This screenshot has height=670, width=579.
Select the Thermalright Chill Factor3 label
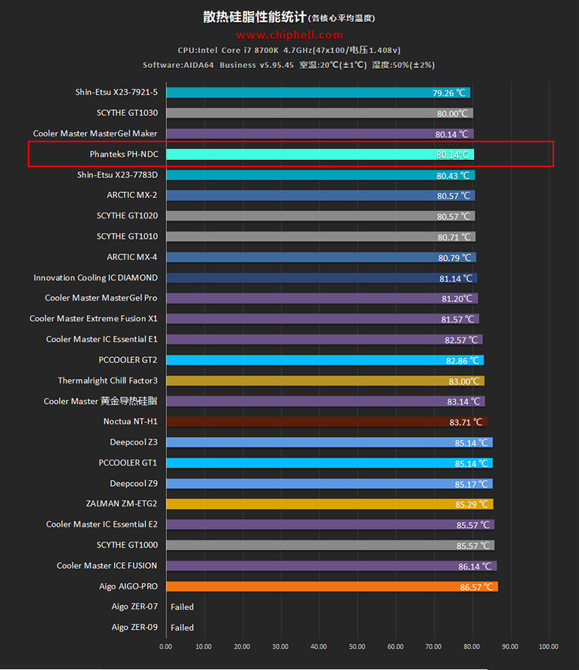(x=108, y=380)
